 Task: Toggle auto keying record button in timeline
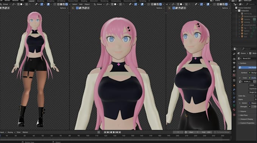click(99, 132)
